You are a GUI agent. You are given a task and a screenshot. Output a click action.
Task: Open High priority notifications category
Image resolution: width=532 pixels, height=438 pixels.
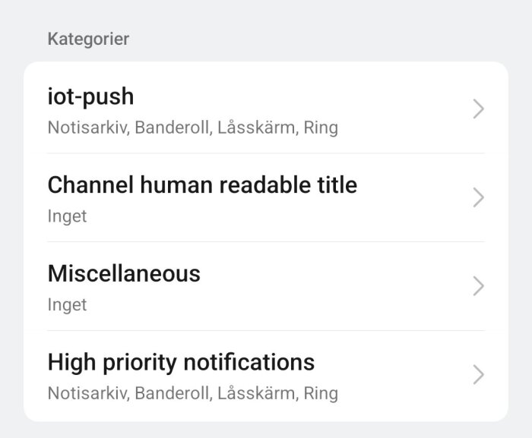point(266,375)
